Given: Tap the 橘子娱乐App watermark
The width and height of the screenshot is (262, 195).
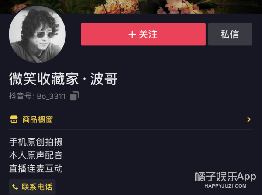Looking at the screenshot, I should click(225, 177).
